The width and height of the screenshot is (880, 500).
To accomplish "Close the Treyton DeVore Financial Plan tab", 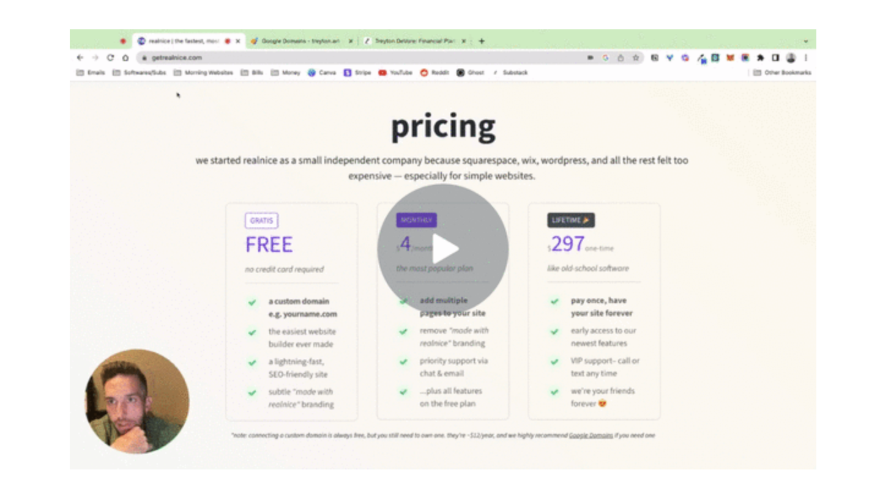I will click(x=463, y=41).
